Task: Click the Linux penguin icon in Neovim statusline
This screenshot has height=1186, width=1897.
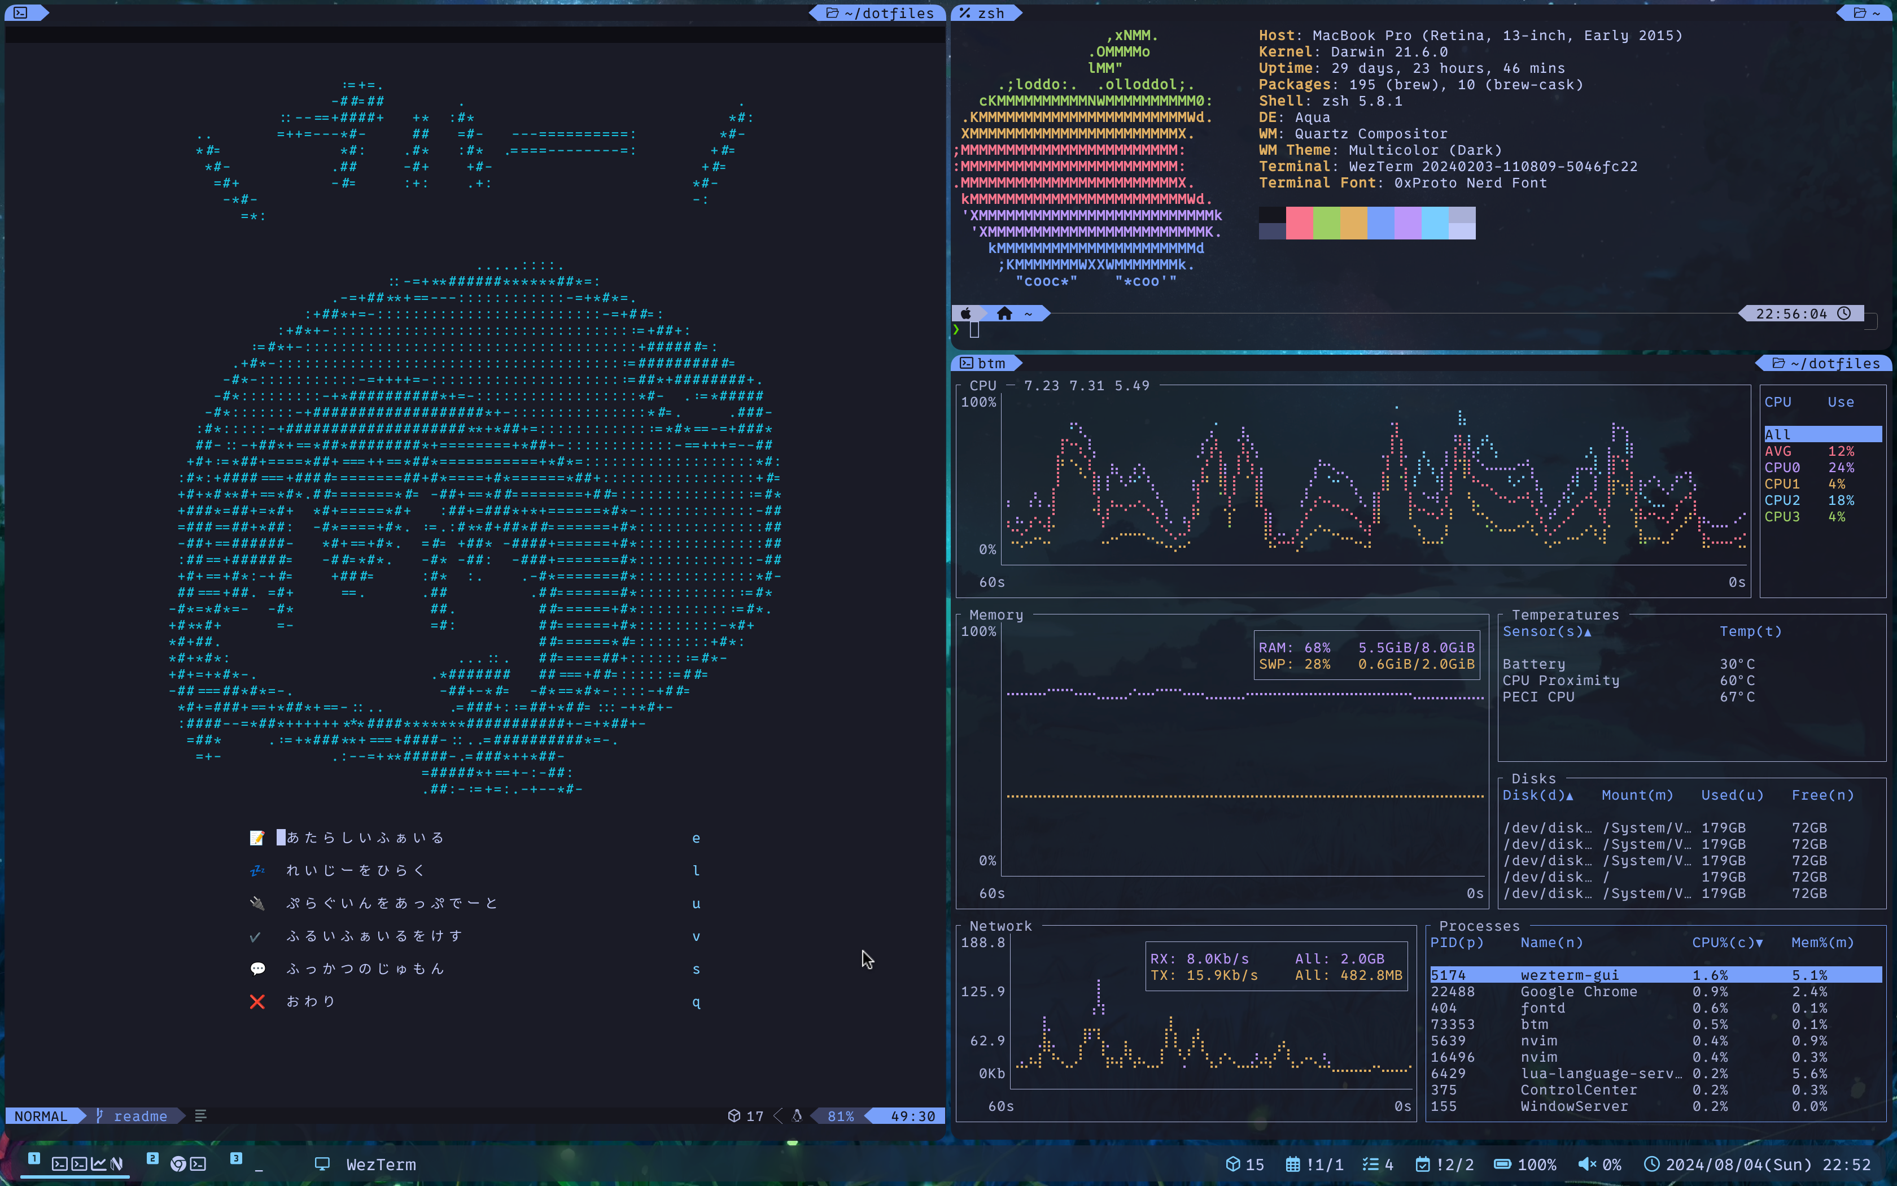Action: [797, 1115]
